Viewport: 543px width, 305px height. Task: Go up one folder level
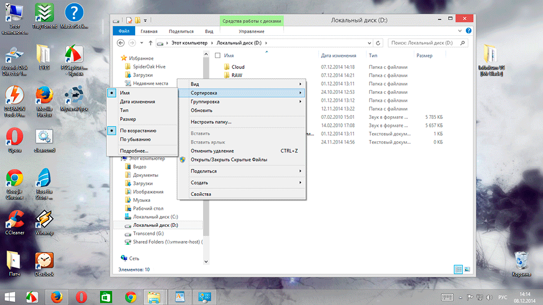(150, 43)
